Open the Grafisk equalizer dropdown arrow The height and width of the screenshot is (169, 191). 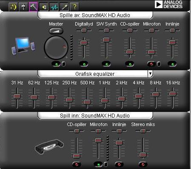pos(150,74)
